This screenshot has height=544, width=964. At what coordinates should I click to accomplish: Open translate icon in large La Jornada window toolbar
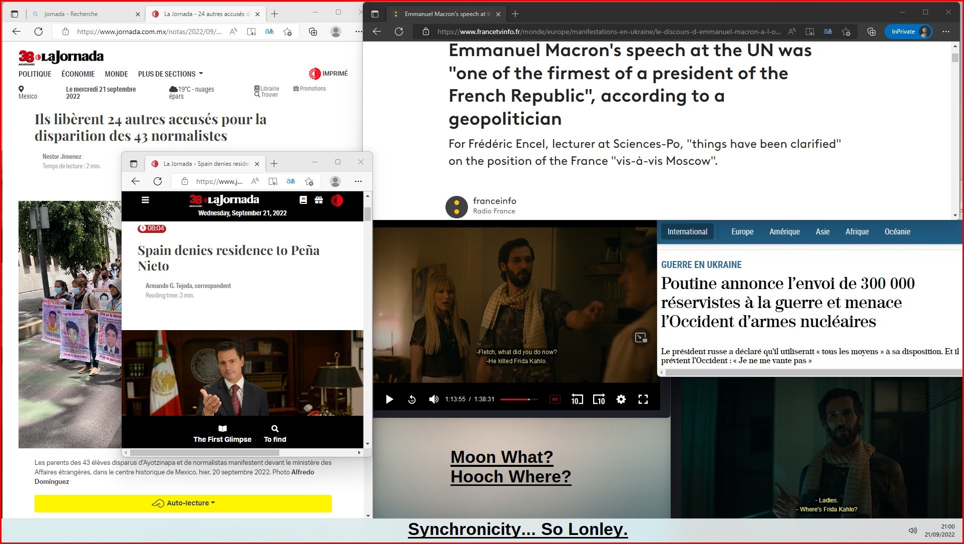coord(269,32)
